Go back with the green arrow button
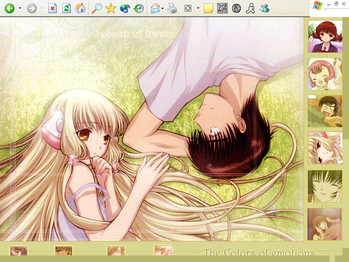The width and height of the screenshot is (349, 262). [x=10, y=8]
